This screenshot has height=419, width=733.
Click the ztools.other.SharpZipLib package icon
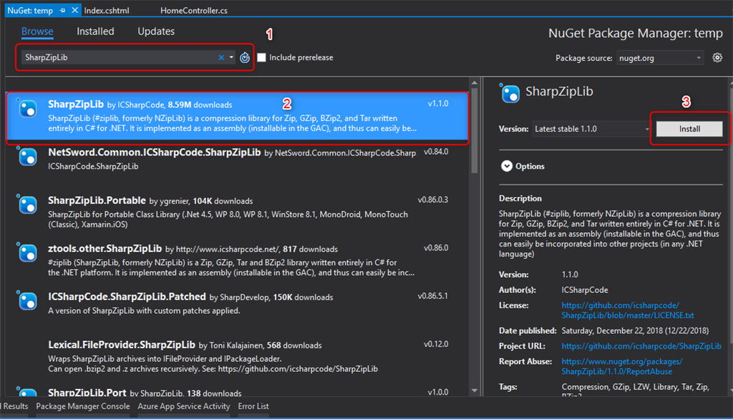click(28, 253)
